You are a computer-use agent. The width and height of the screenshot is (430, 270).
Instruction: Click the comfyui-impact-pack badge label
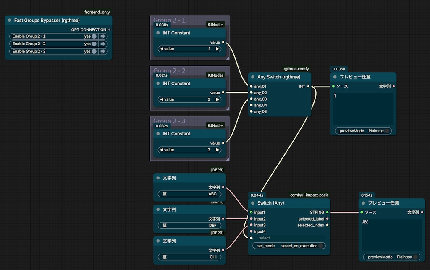coord(309,195)
